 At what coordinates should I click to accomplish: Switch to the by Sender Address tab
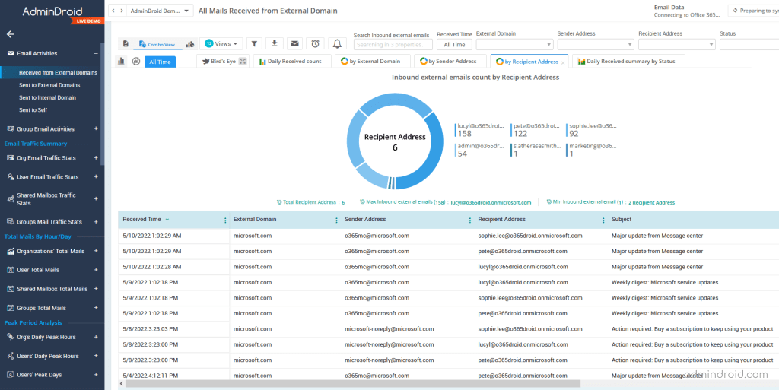447,62
